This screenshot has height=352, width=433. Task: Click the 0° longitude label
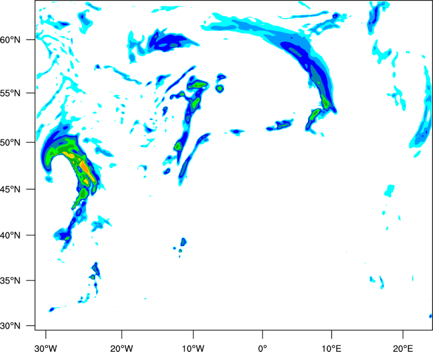263,348
